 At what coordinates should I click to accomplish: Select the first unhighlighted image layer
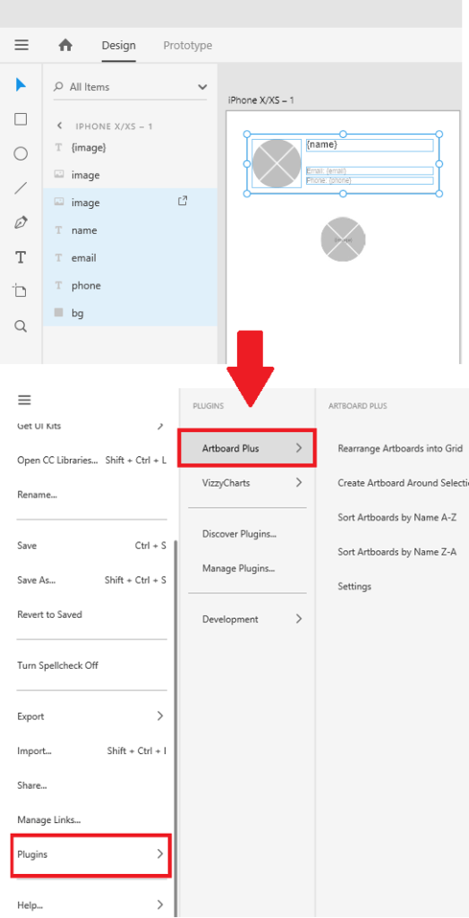coord(130,175)
